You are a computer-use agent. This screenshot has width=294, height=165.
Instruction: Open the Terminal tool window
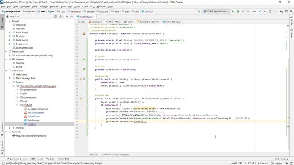point(37,159)
